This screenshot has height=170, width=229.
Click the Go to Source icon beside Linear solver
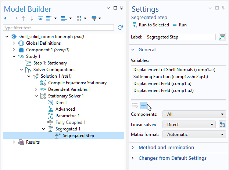(222, 125)
